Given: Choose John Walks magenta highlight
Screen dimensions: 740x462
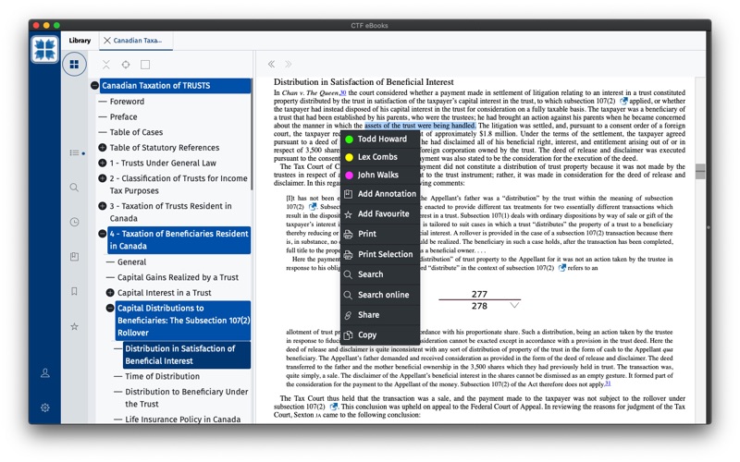Looking at the screenshot, I should pyautogui.click(x=380, y=175).
